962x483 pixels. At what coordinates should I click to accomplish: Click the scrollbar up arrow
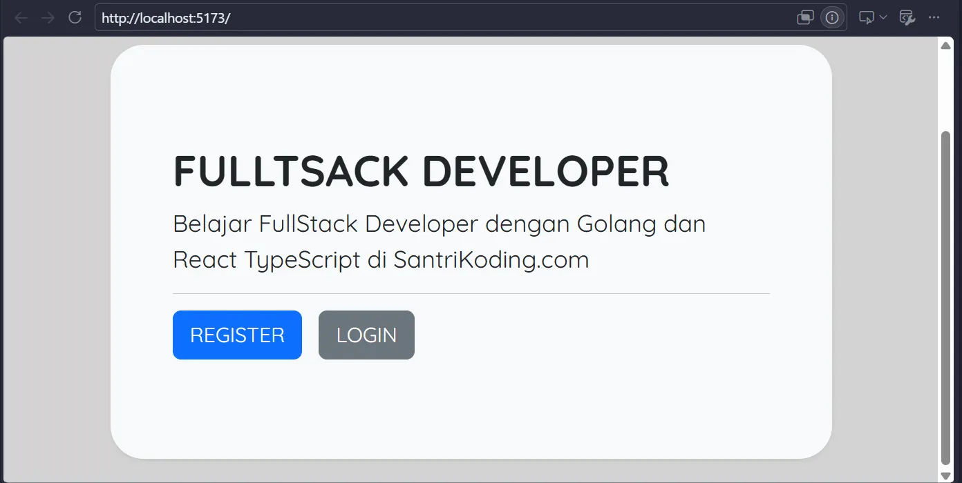[x=945, y=46]
